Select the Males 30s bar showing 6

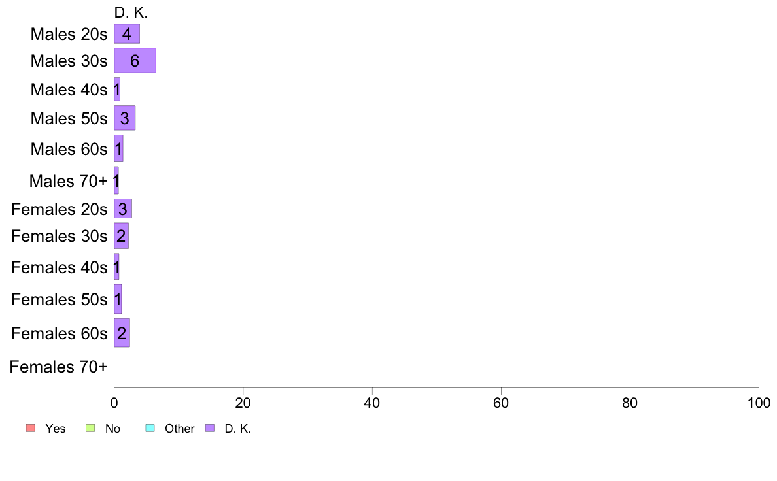(135, 60)
